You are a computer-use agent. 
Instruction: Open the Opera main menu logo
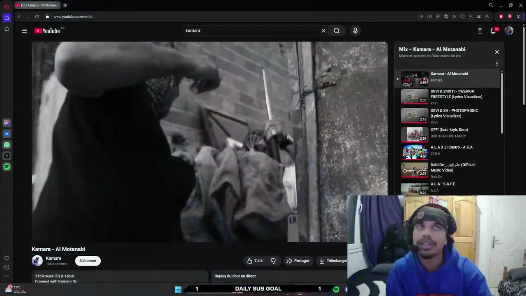coord(7,7)
